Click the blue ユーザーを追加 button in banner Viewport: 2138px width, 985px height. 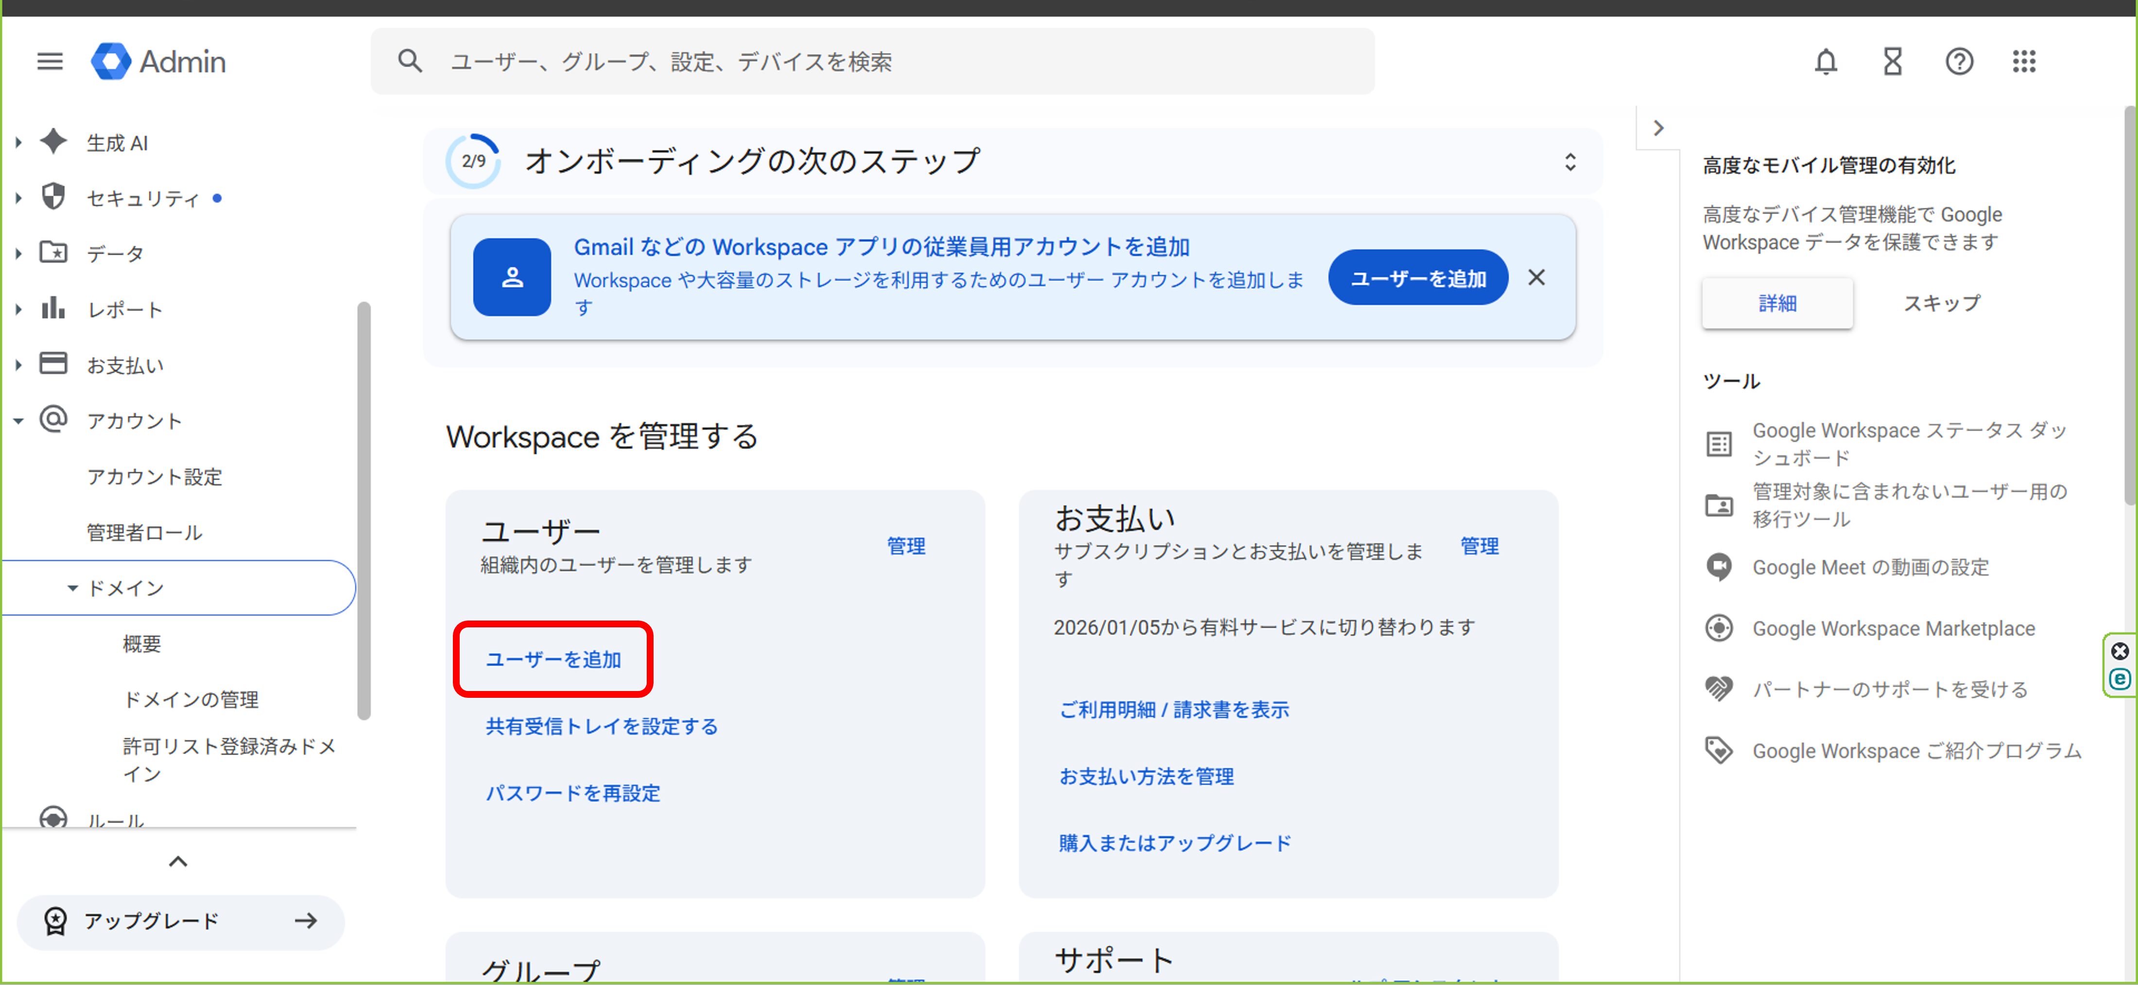coord(1417,278)
